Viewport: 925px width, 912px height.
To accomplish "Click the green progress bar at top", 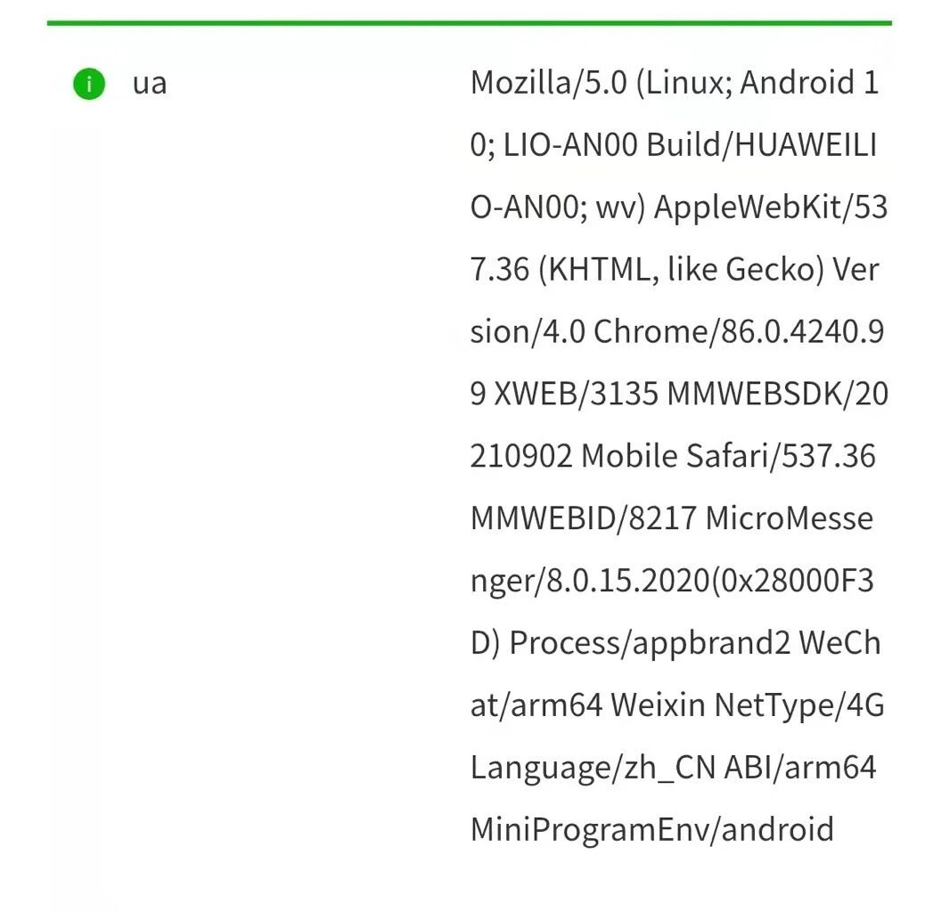I will [x=469, y=22].
